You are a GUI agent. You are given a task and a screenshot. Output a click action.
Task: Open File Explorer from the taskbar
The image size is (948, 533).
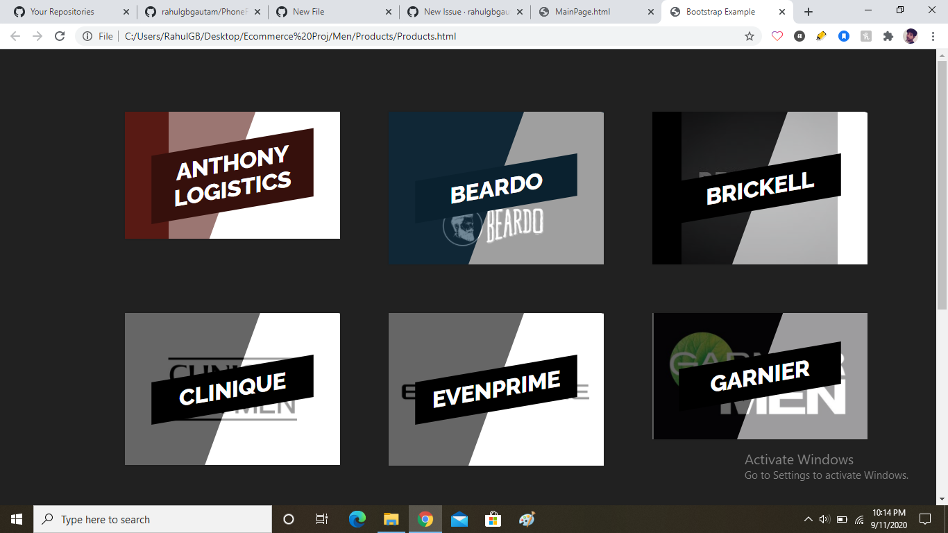click(391, 519)
